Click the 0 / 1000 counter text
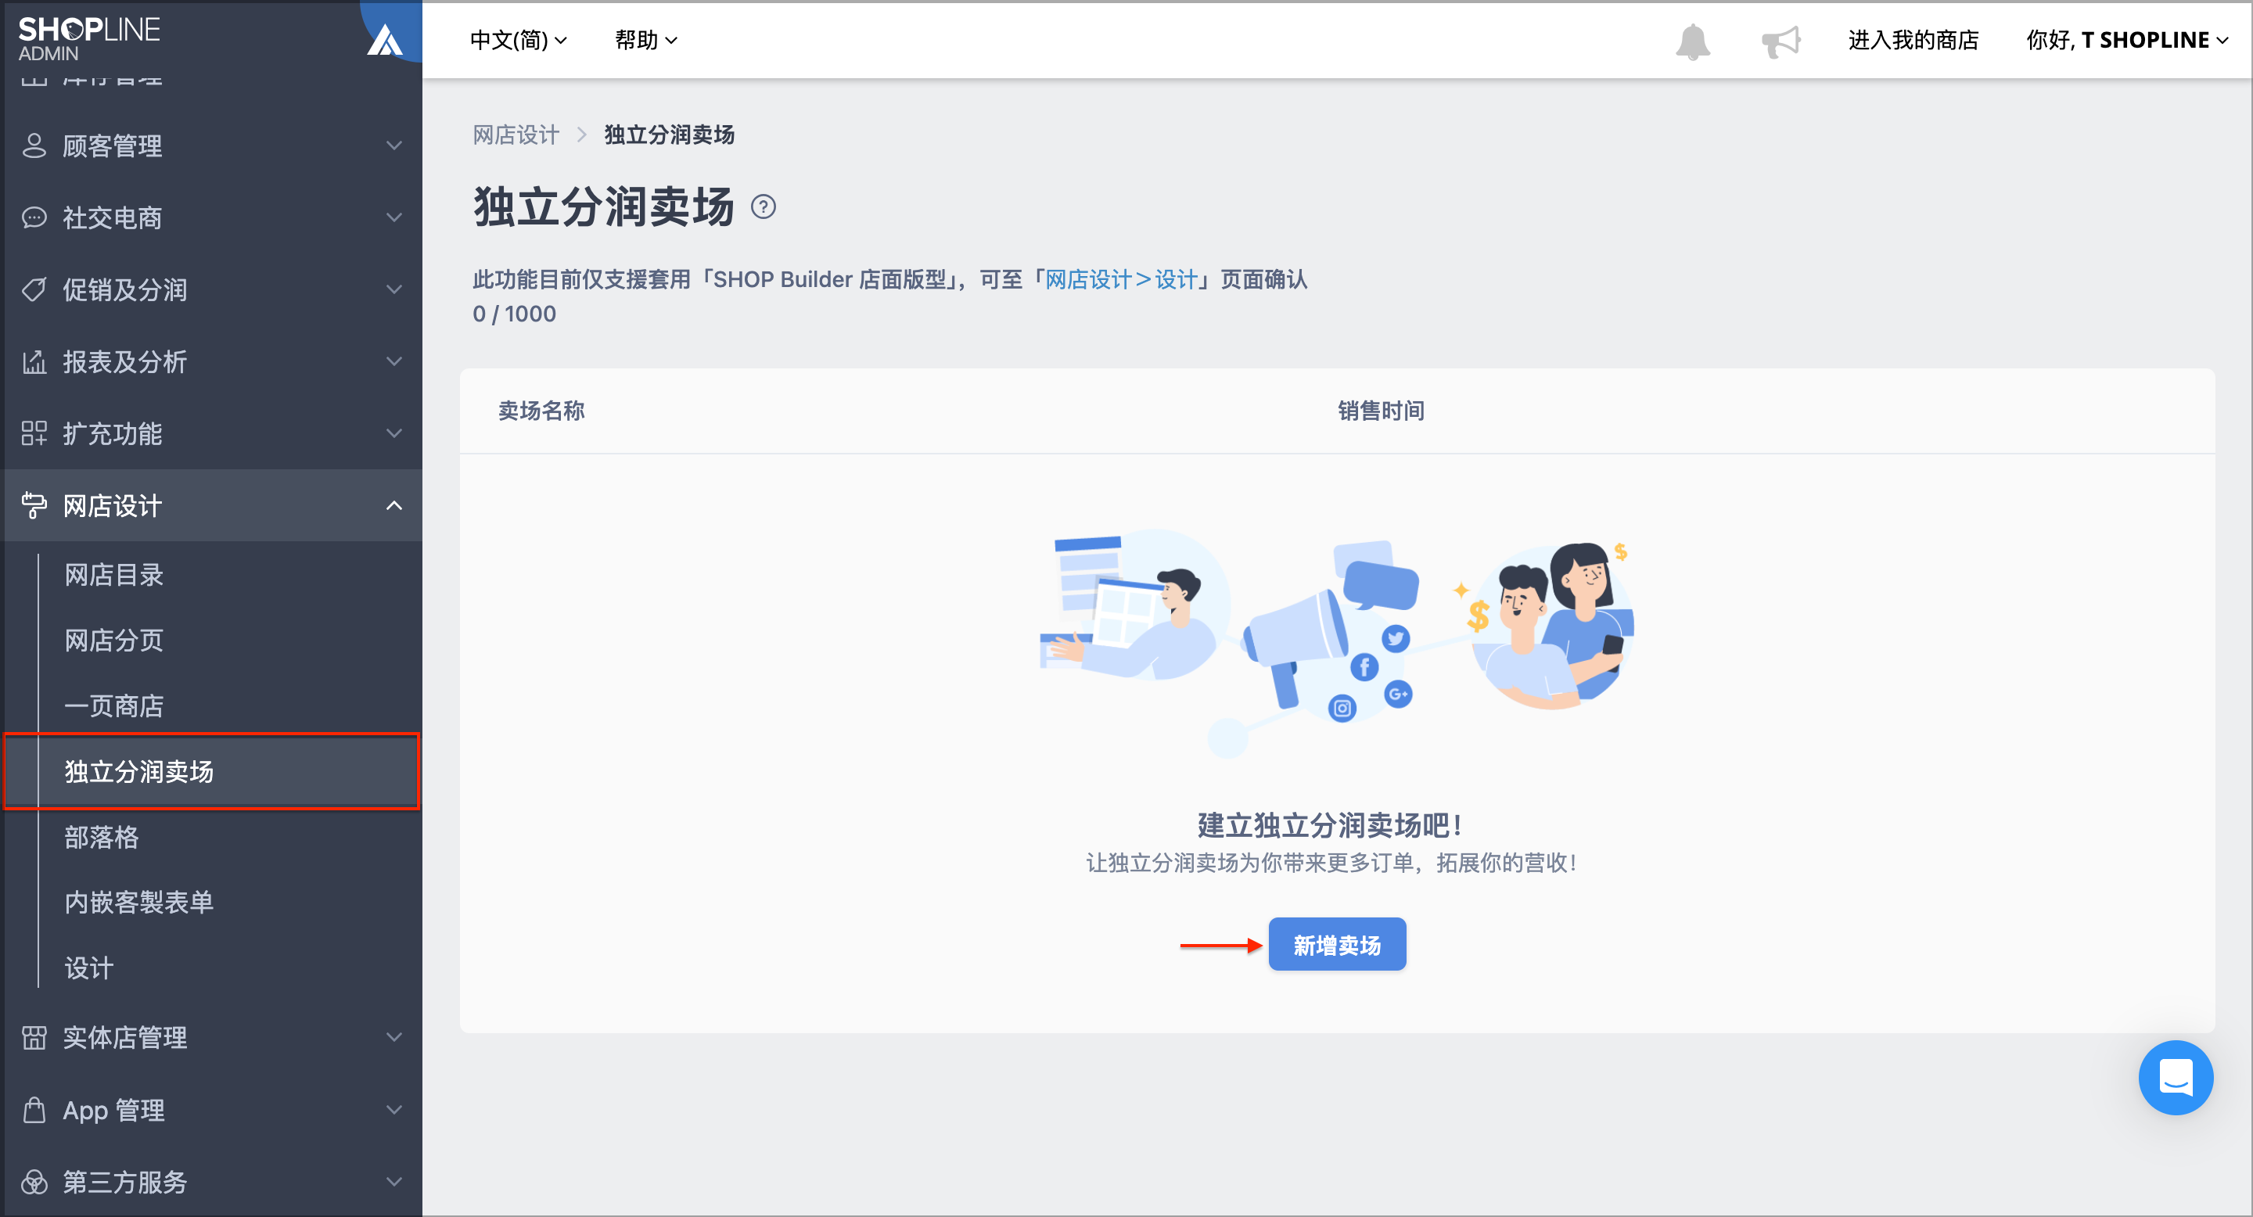The image size is (2253, 1217). pyautogui.click(x=514, y=314)
